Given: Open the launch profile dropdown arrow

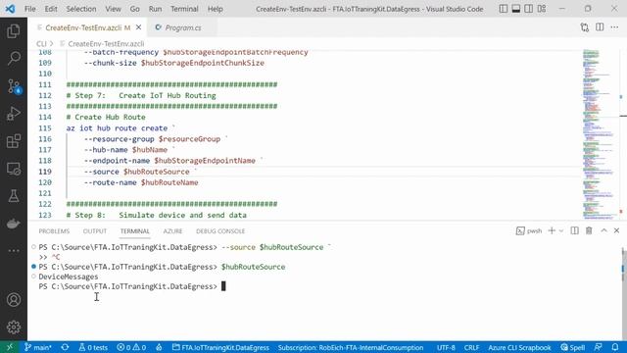Looking at the screenshot, I should pos(561,231).
